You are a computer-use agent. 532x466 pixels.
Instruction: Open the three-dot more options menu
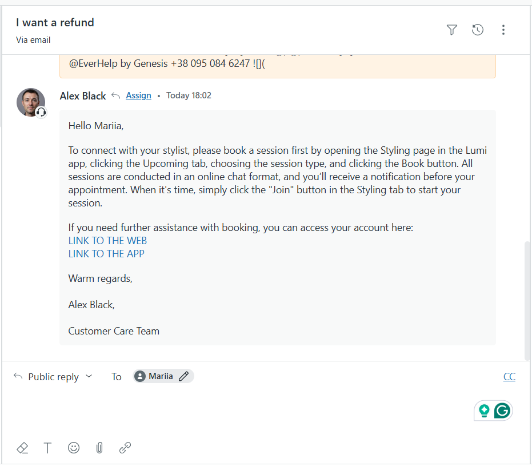503,30
